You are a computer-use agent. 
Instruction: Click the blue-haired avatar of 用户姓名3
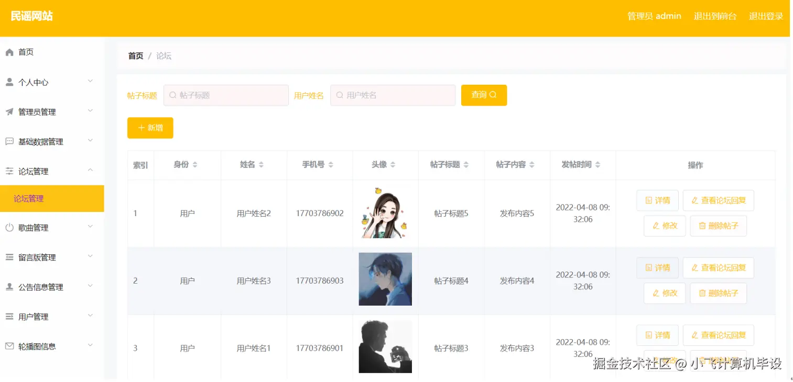click(x=385, y=279)
